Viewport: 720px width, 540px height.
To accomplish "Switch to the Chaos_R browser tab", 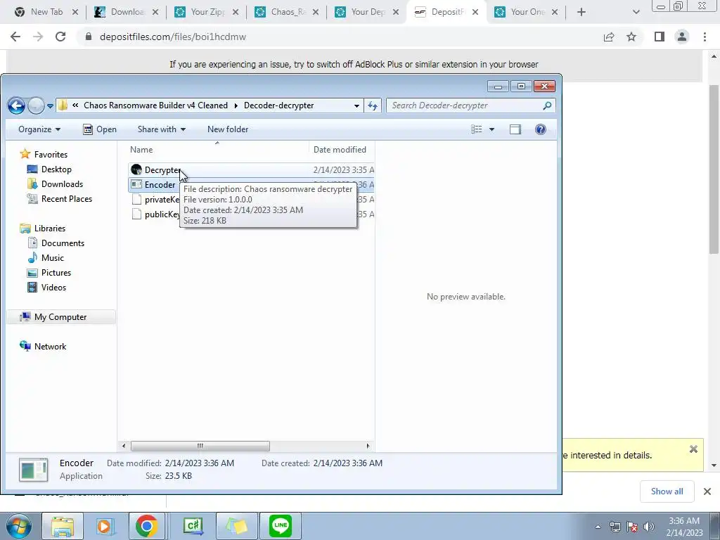I will (x=288, y=12).
